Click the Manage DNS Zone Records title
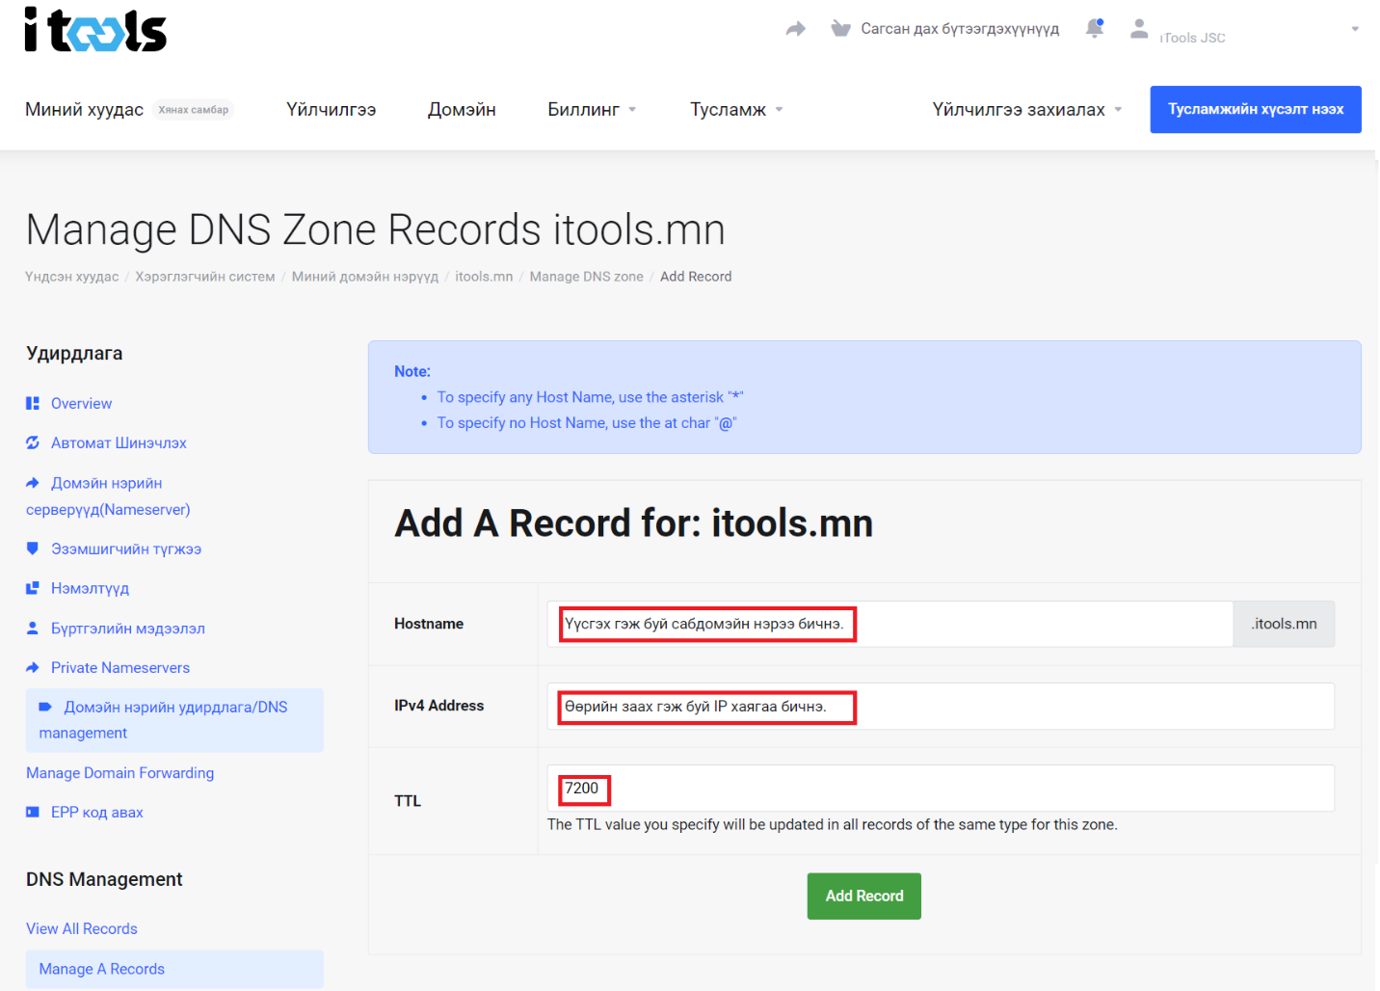 (x=376, y=229)
